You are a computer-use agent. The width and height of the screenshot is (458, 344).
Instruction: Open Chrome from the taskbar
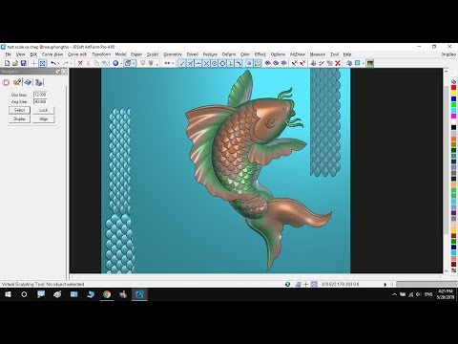(107, 294)
